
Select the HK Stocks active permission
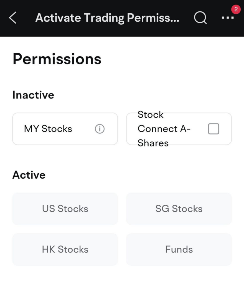65,249
